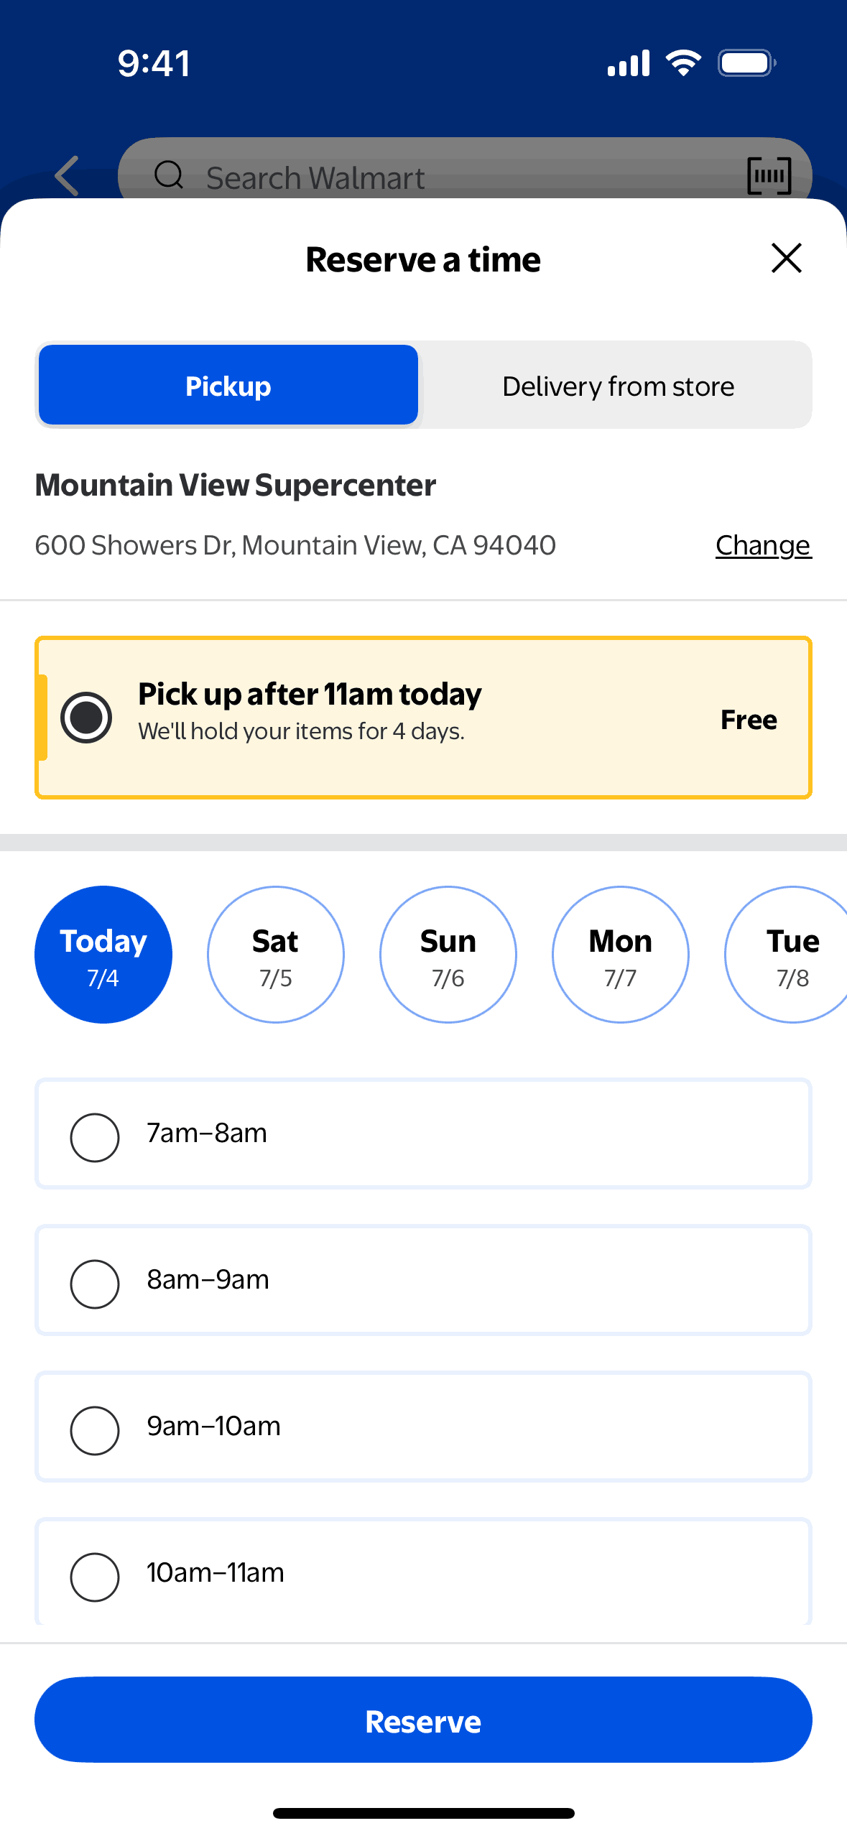Close the Reserve a time sheet

coord(786,258)
